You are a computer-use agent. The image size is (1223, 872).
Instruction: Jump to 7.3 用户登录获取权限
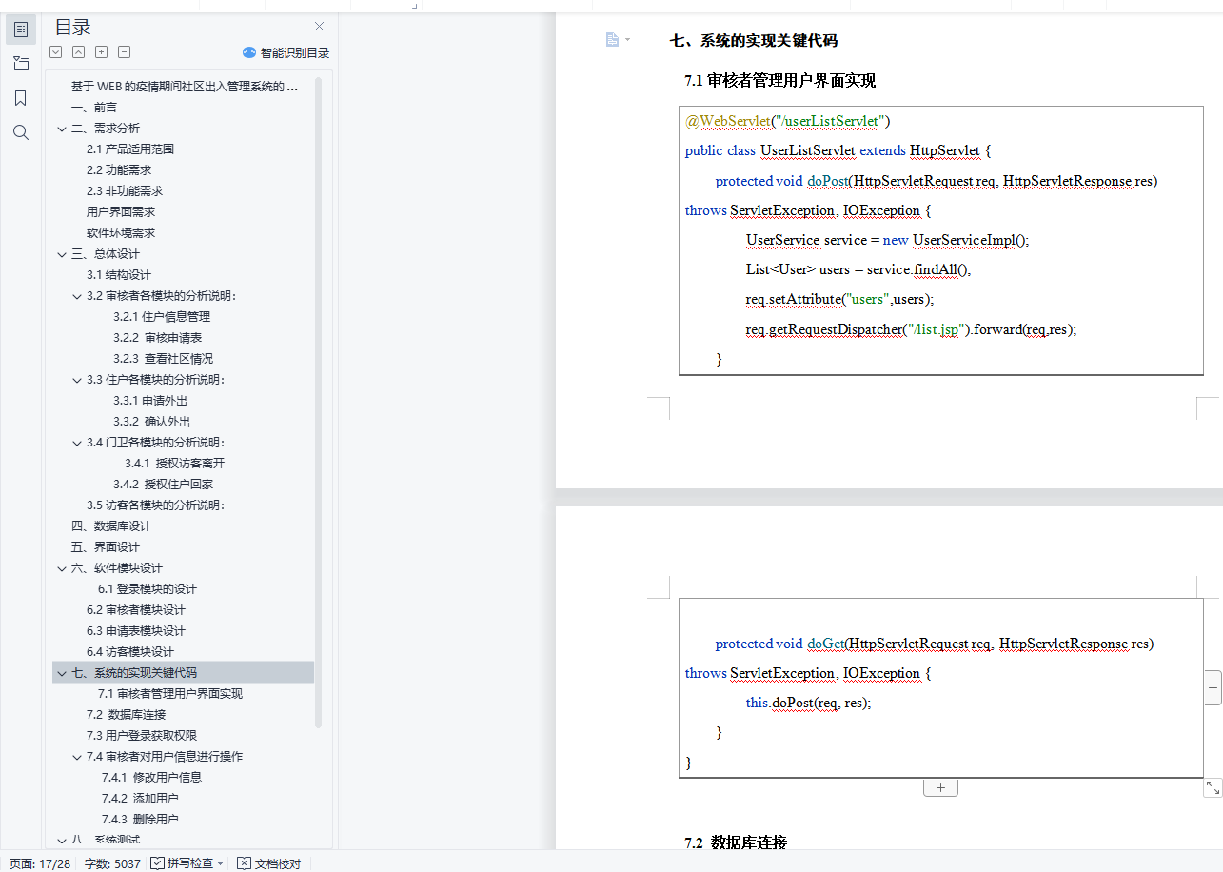tap(142, 735)
